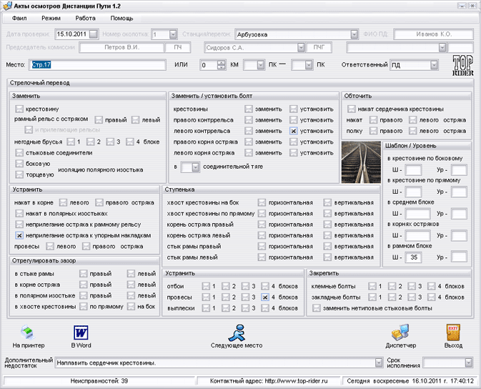Open the Помощь menu

click(121, 17)
